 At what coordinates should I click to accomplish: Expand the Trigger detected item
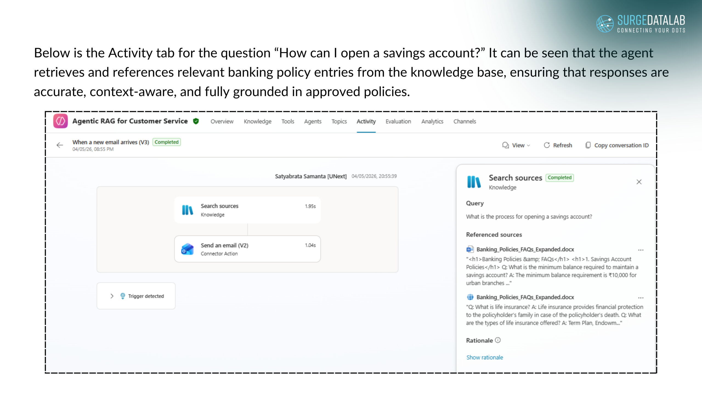112,296
